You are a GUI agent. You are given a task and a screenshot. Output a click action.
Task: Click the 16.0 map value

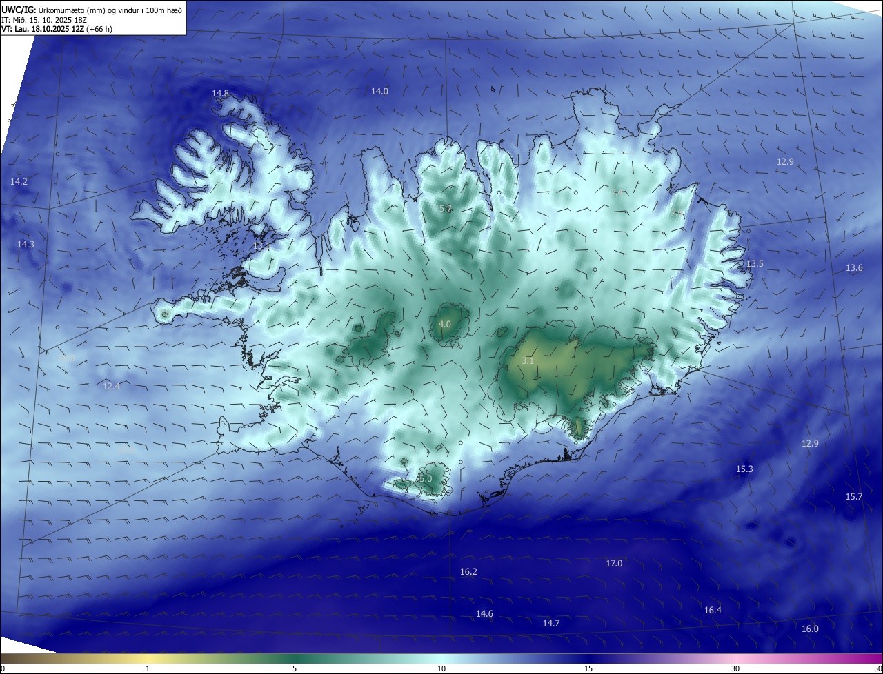point(810,629)
